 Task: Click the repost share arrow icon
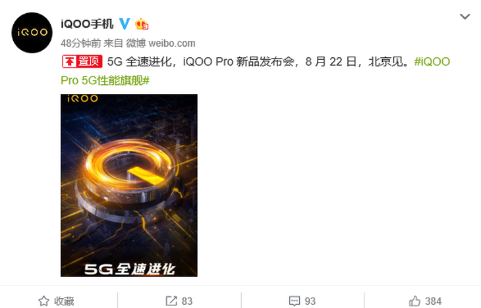[171, 301]
